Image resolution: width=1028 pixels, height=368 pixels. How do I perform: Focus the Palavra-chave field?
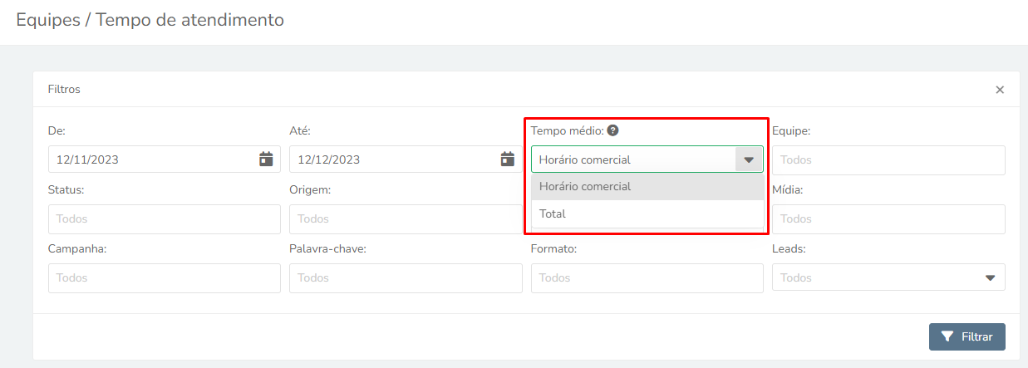pos(406,277)
